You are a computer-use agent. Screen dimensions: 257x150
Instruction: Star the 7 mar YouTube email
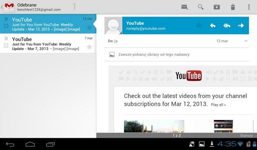(89, 47)
